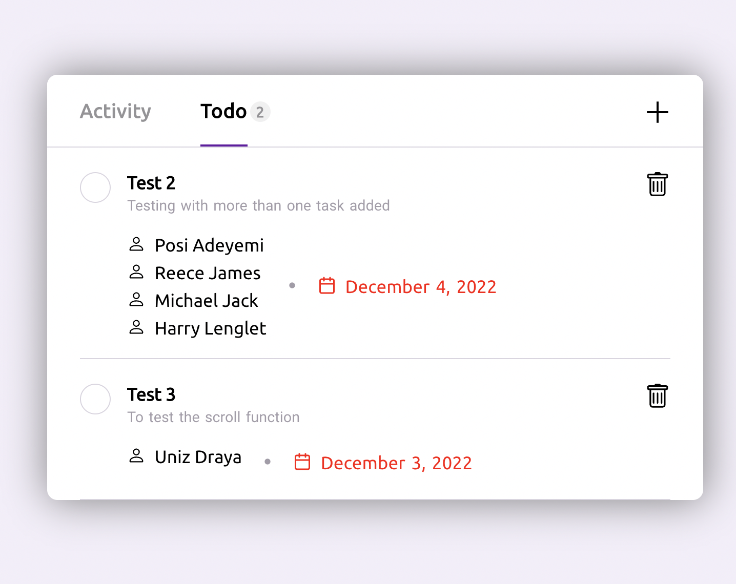This screenshot has height=584, width=736.
Task: Click the person icon next to Reece James
Action: tap(136, 272)
